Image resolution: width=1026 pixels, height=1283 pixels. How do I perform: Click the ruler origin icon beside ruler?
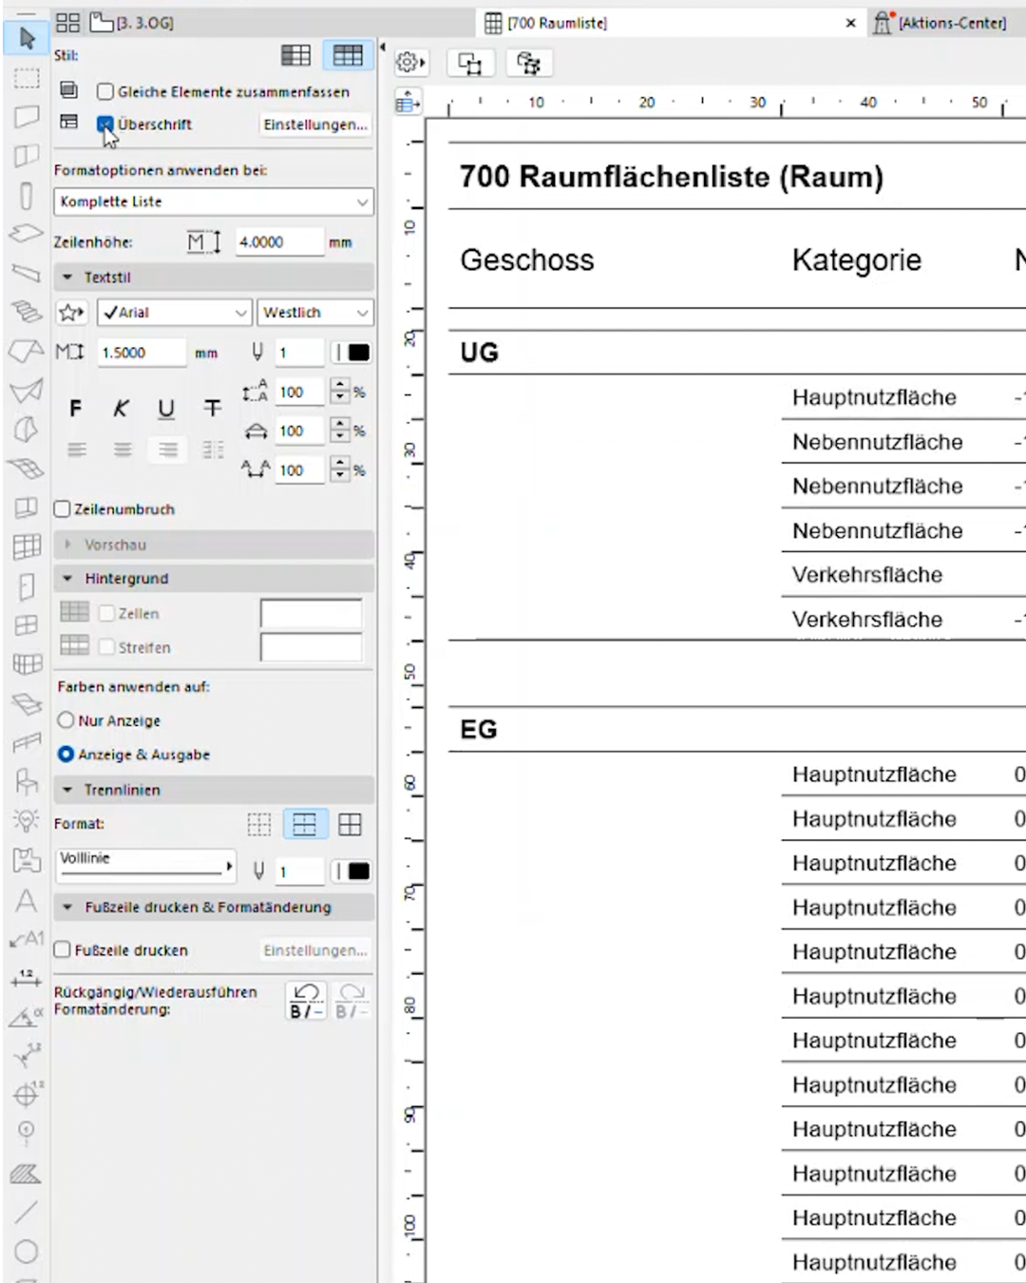(408, 102)
